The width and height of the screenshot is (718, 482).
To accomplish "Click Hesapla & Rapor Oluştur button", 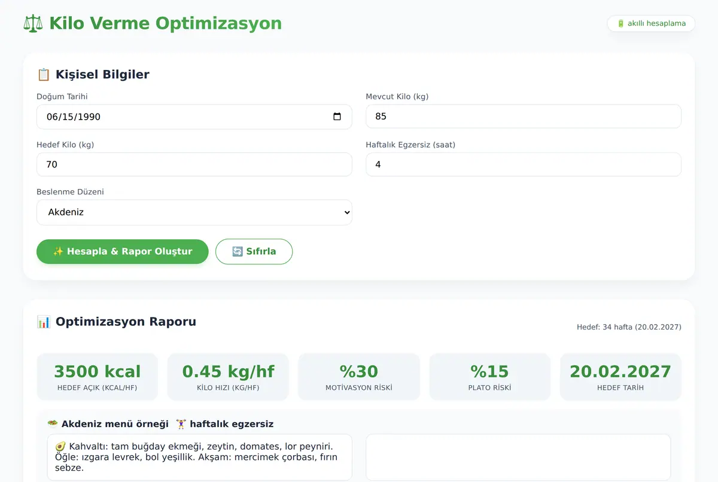I will 123,252.
